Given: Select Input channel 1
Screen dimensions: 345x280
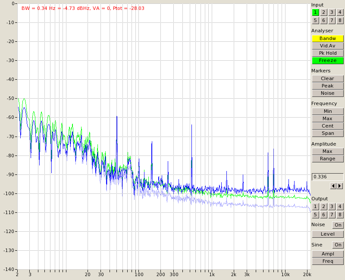Looking at the screenshot, I should (x=315, y=12).
